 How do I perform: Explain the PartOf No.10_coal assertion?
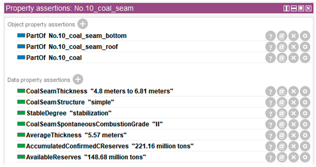270,58
